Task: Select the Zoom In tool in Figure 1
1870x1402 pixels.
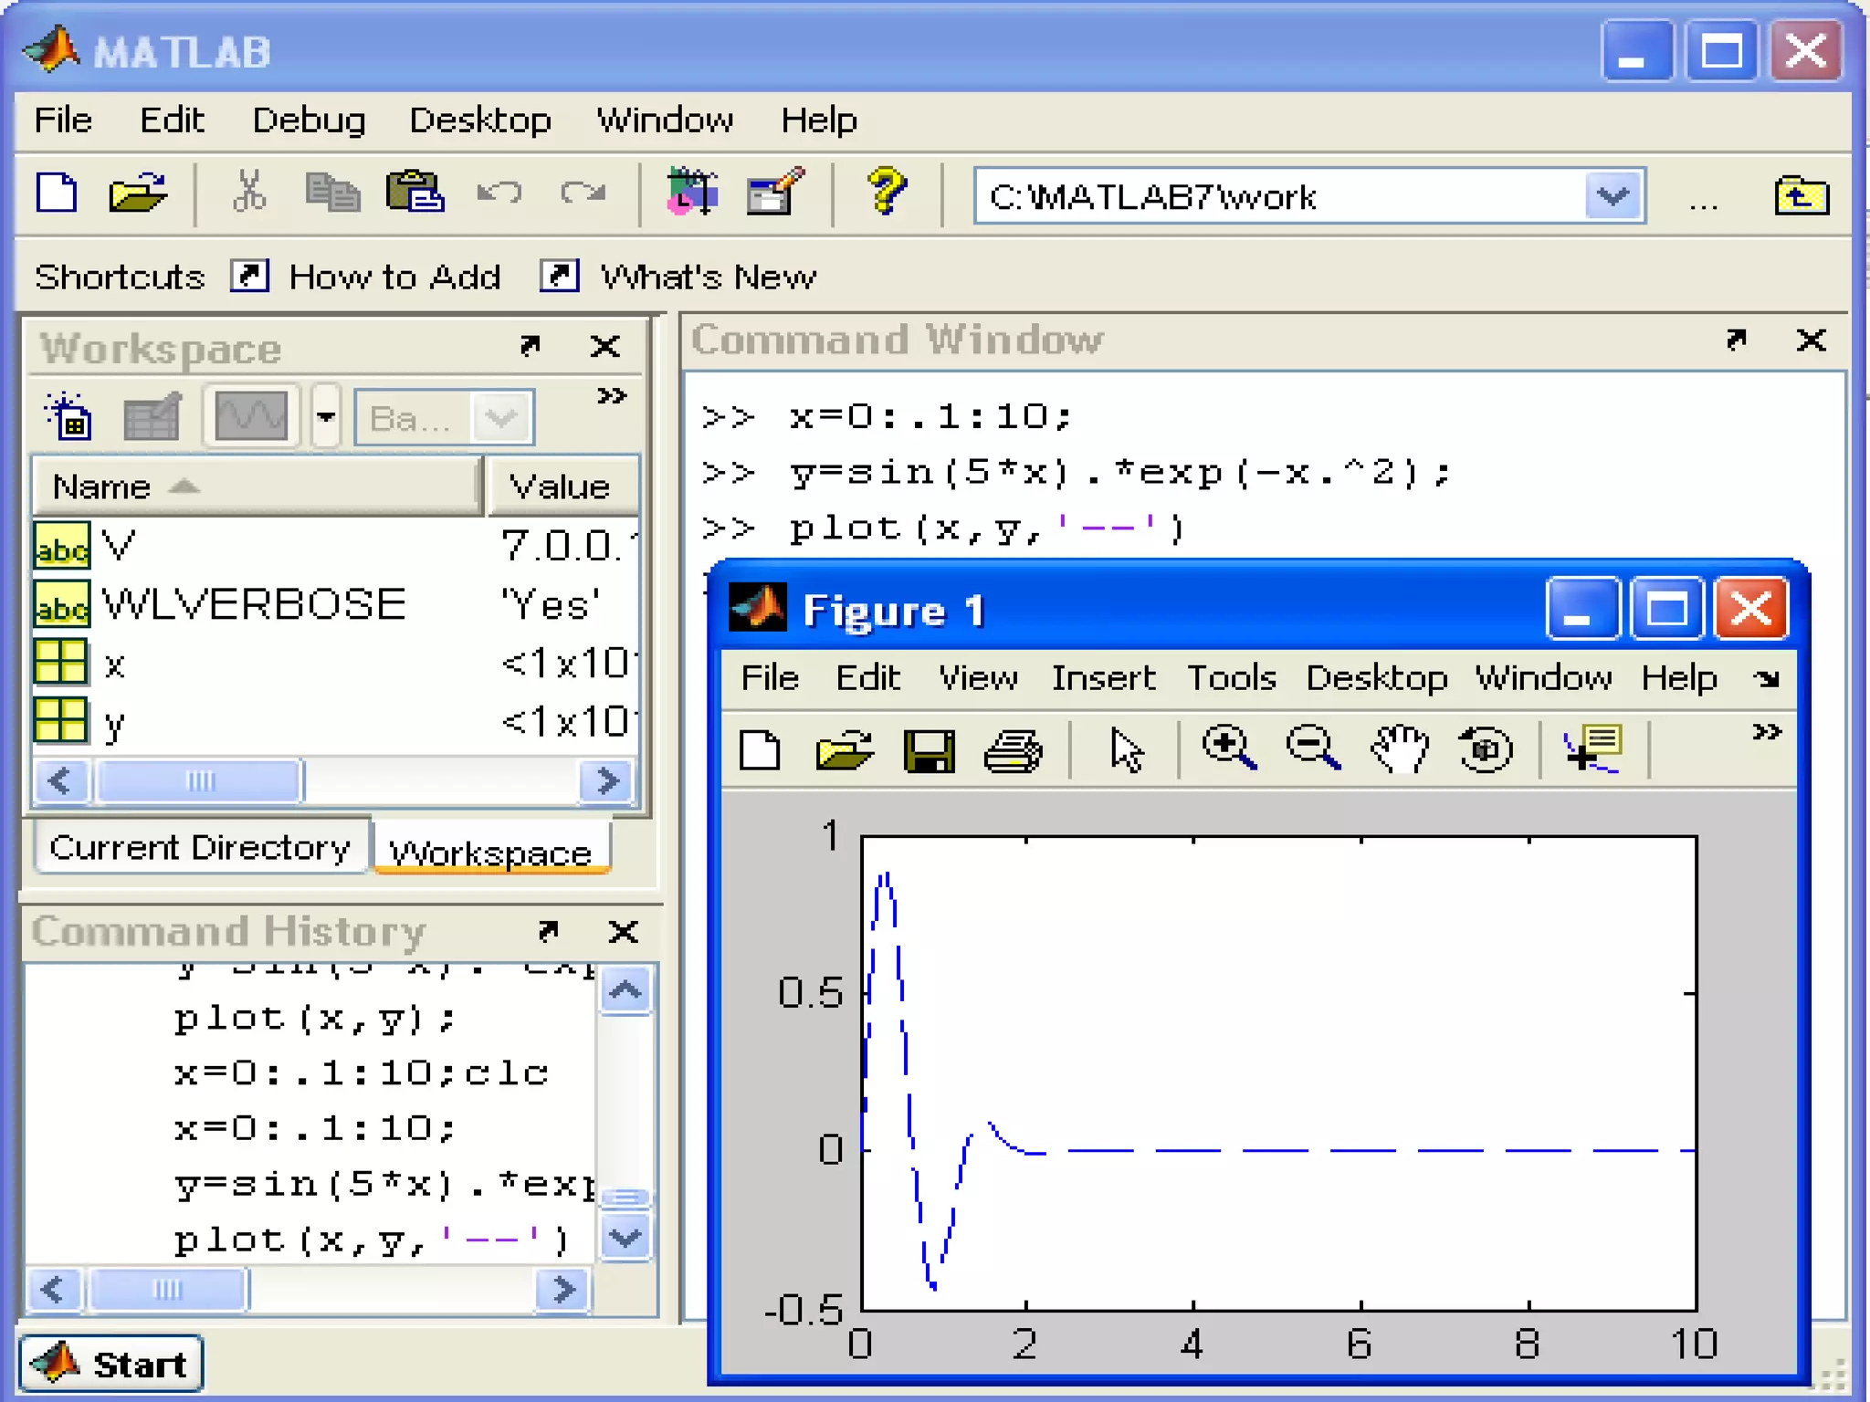Action: [x=1228, y=749]
